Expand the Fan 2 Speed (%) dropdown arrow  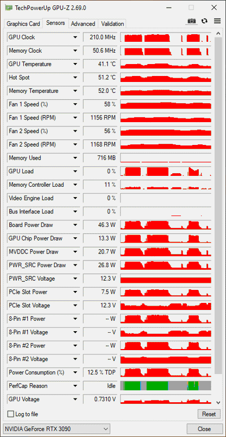pyautogui.click(x=75, y=131)
